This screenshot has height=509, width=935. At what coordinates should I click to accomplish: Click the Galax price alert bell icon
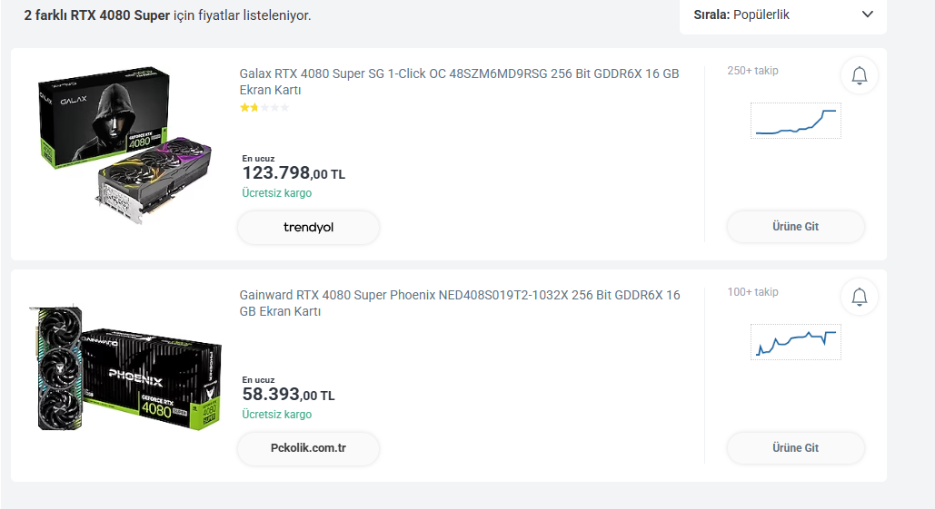[x=859, y=76]
